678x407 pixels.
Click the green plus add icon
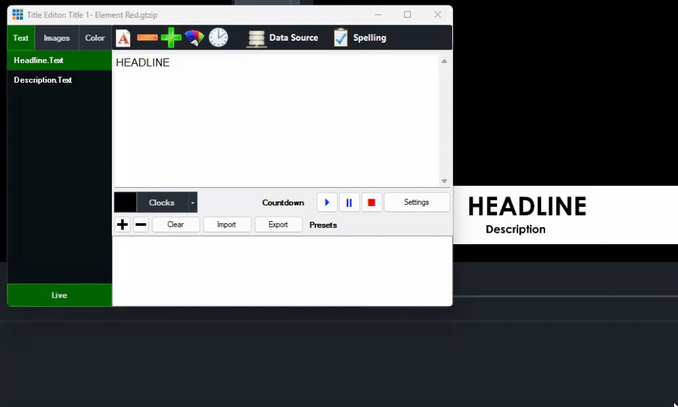(x=170, y=37)
